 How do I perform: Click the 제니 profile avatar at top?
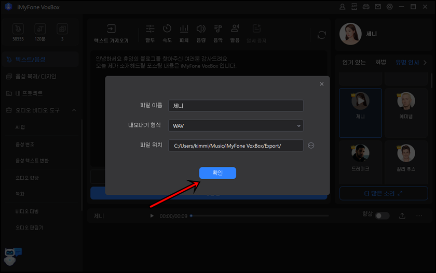(x=350, y=34)
